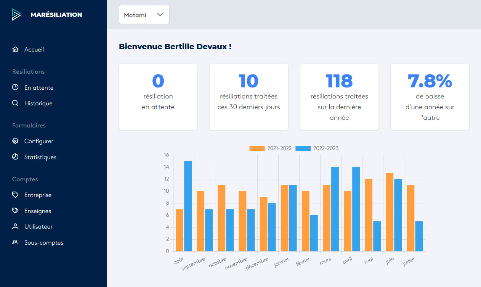The height and width of the screenshot is (287, 481).
Task: Click the gear icon next to Configurer
Action: [x=15, y=141]
